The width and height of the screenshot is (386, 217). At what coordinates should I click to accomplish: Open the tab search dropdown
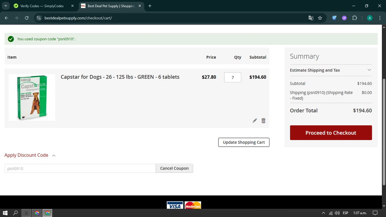click(x=6, y=6)
